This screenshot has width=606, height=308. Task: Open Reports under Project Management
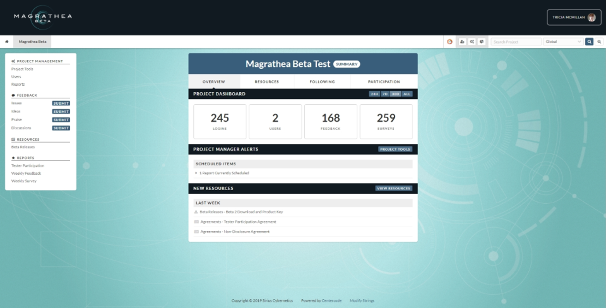pos(18,84)
